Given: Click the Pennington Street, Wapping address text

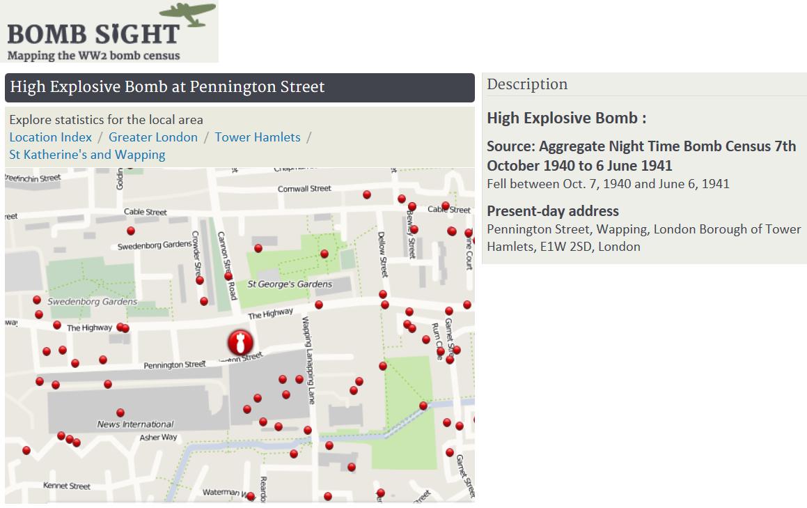Looking at the screenshot, I should pyautogui.click(x=644, y=238).
